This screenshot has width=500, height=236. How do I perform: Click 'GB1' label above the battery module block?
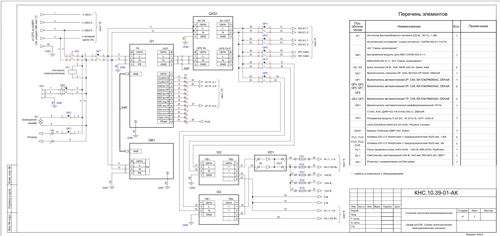coord(151,140)
